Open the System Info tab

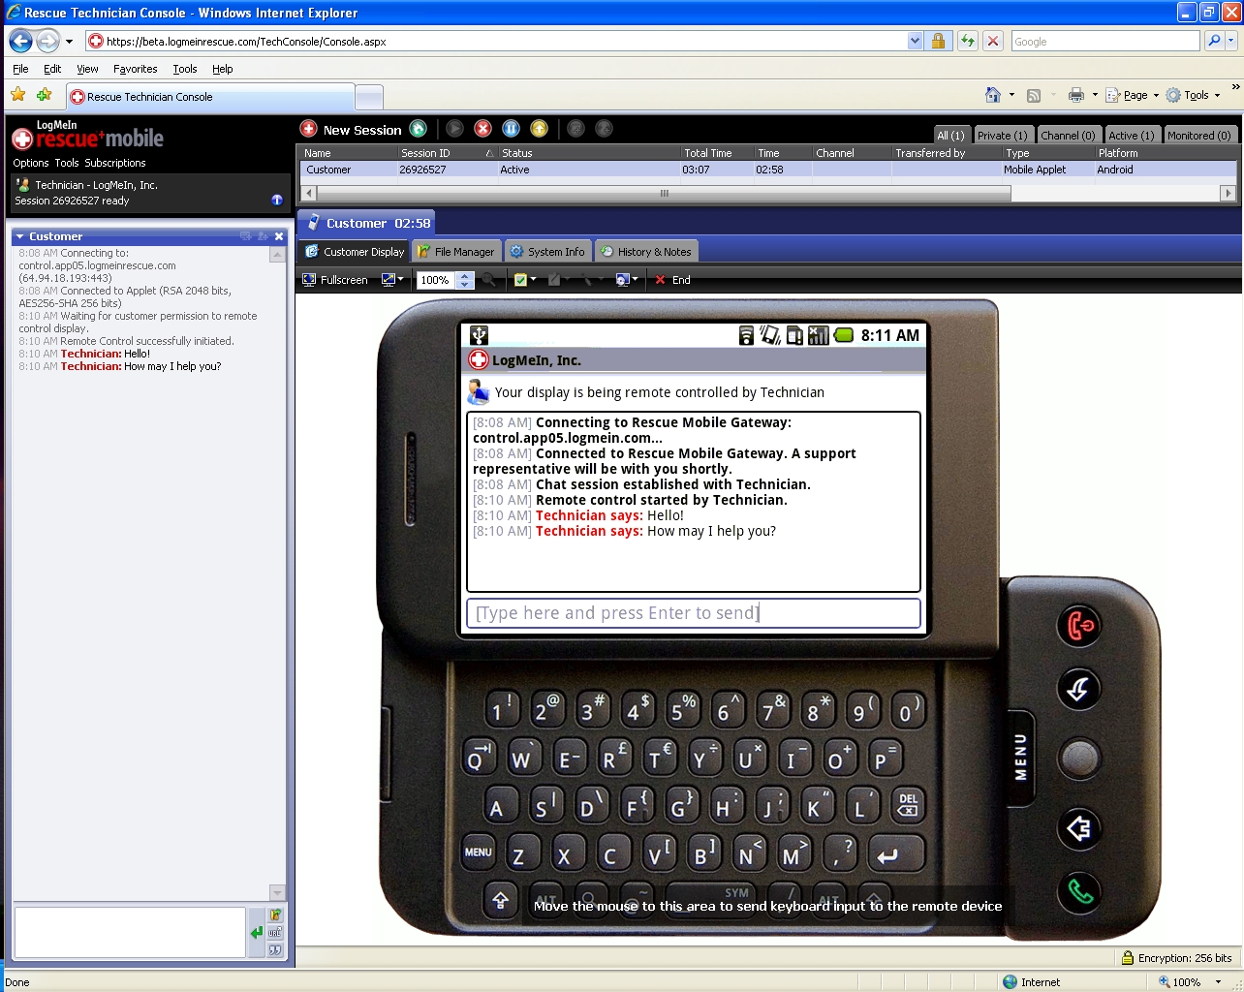[x=547, y=252]
